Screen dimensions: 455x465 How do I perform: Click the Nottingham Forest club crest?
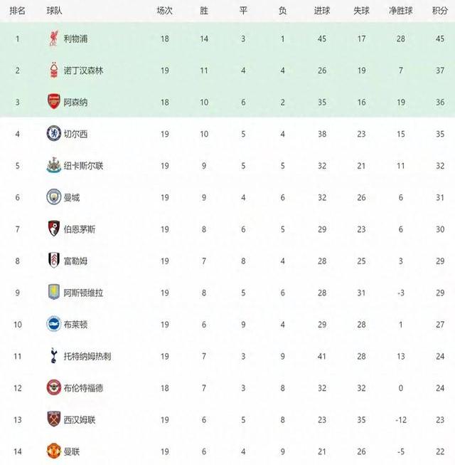53,70
